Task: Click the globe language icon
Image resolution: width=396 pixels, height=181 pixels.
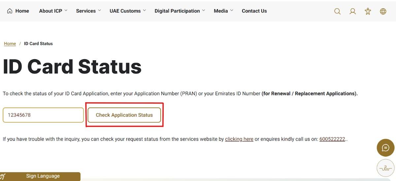Action: pyautogui.click(x=383, y=11)
